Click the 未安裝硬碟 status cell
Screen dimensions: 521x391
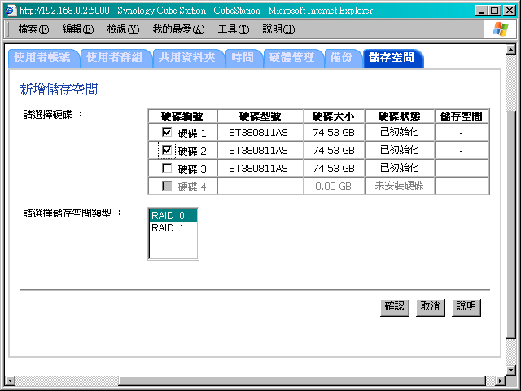pos(400,186)
